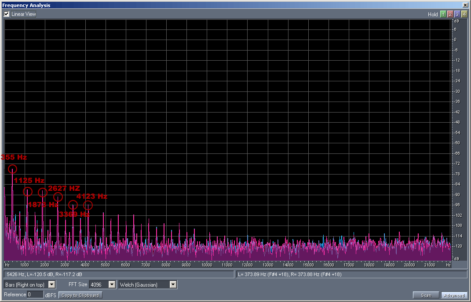471x302 pixels.
Task: Click the Scan button
Action: [x=426, y=295]
